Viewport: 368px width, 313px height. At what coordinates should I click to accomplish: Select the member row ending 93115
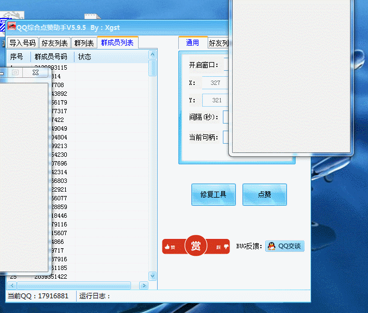click(77, 67)
